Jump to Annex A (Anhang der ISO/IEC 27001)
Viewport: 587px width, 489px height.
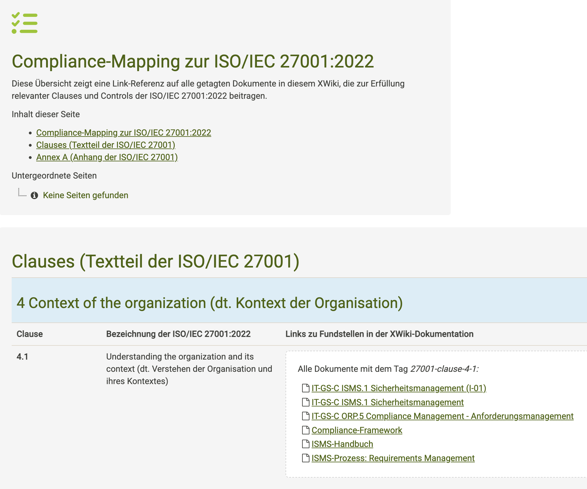click(107, 157)
